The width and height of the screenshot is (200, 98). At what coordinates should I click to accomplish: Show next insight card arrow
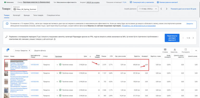(193, 38)
